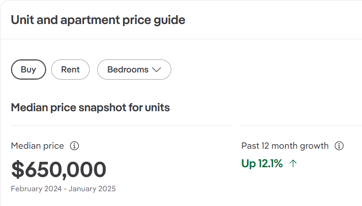This screenshot has height=206, width=362.
Task: Select the Buy price option
Action: pos(28,70)
